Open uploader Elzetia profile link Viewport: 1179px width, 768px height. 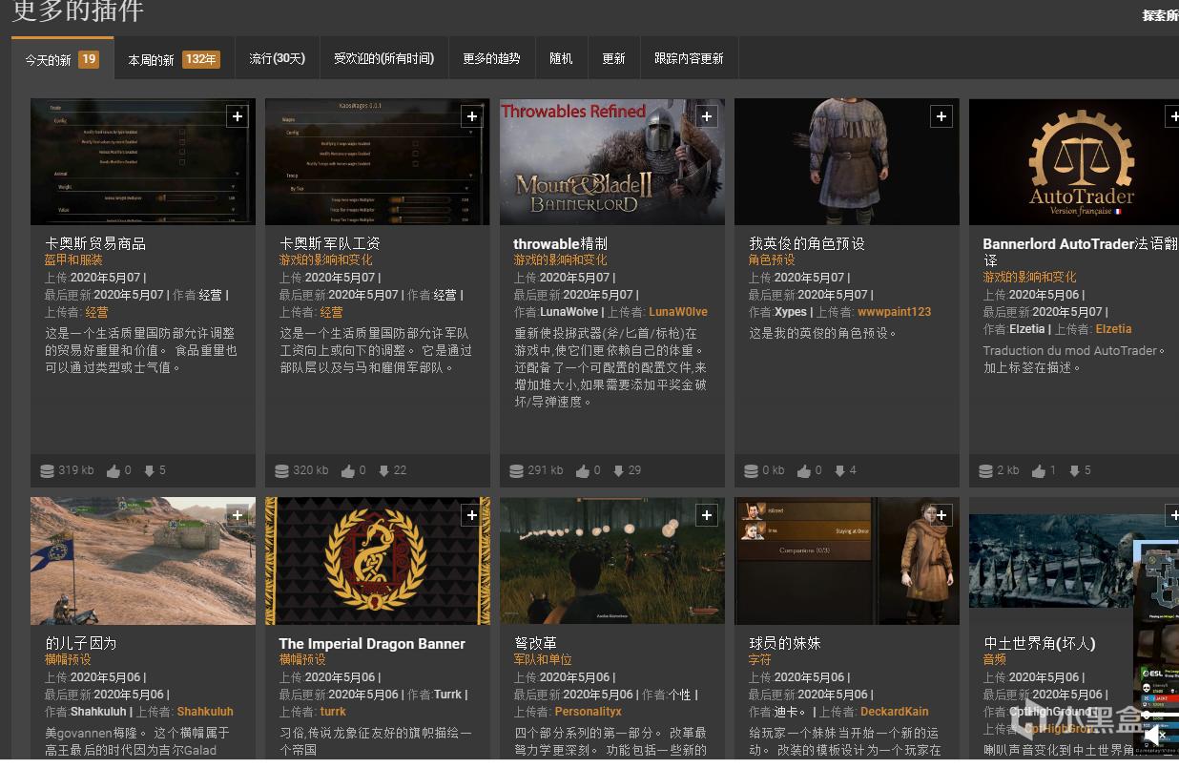click(1114, 329)
